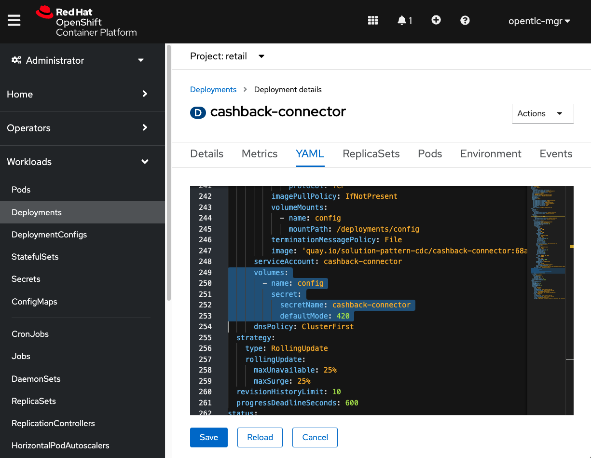591x458 pixels.
Task: Switch to the Pods tab
Action: tap(430, 154)
